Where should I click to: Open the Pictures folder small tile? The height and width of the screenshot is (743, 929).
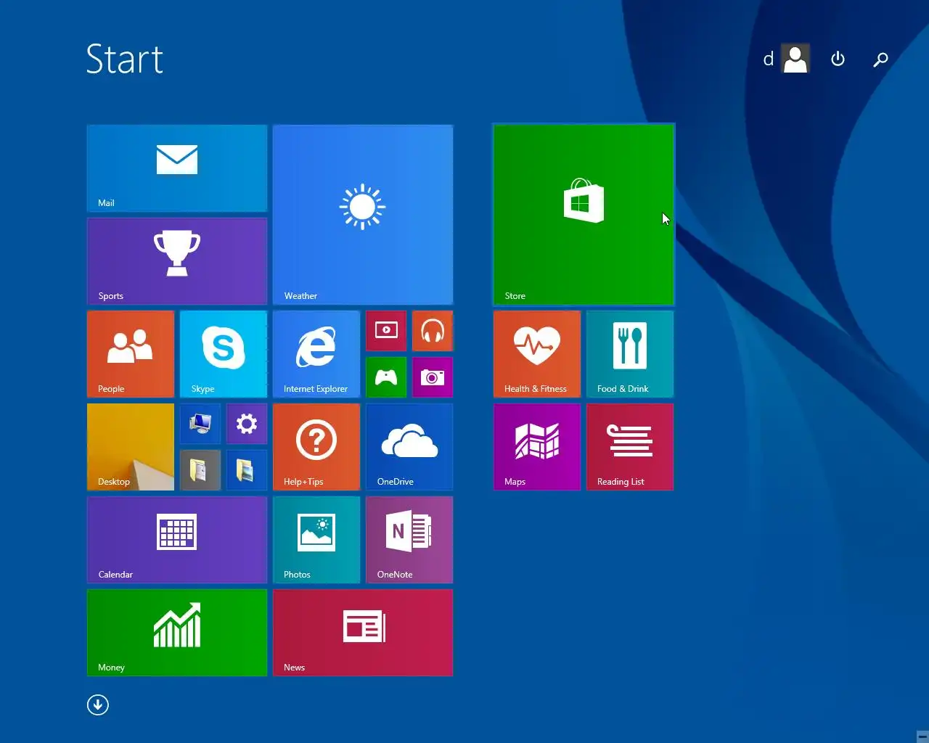coord(247,470)
